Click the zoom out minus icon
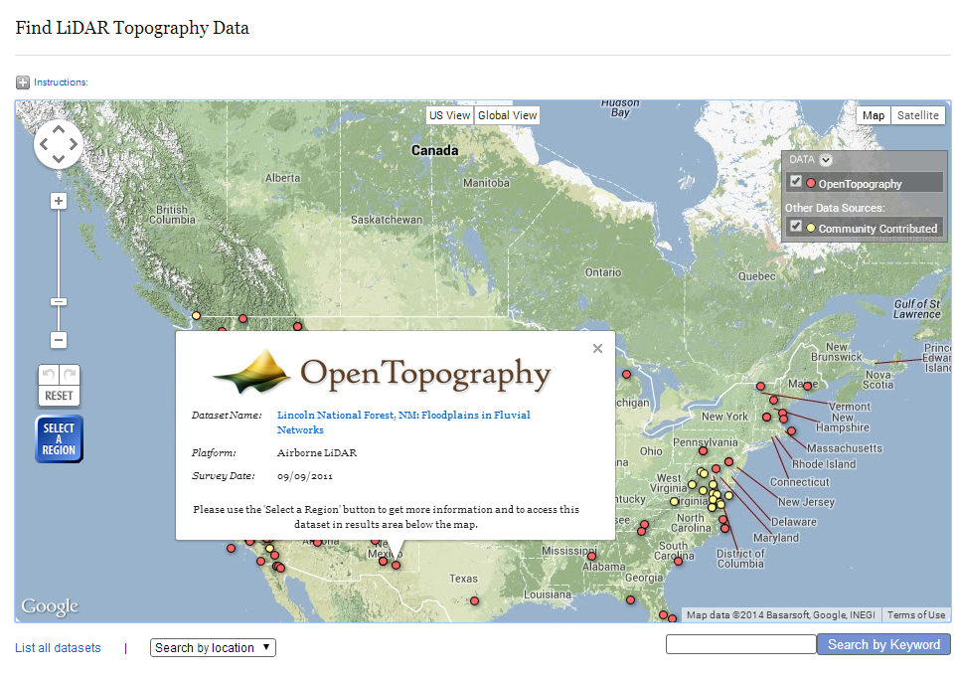 coord(58,340)
